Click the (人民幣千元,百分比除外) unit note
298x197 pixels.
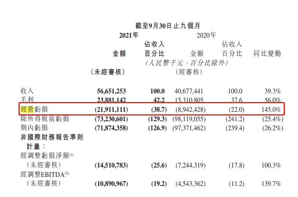[x=186, y=63]
